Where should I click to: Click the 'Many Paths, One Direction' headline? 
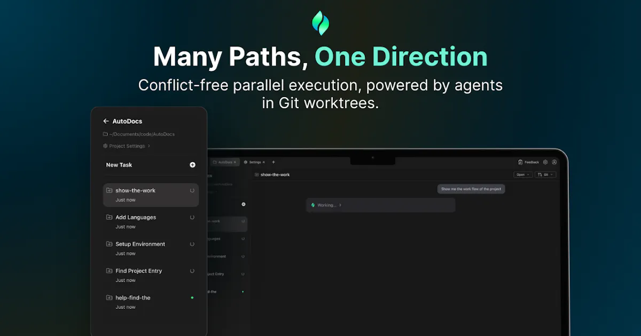[x=320, y=57]
